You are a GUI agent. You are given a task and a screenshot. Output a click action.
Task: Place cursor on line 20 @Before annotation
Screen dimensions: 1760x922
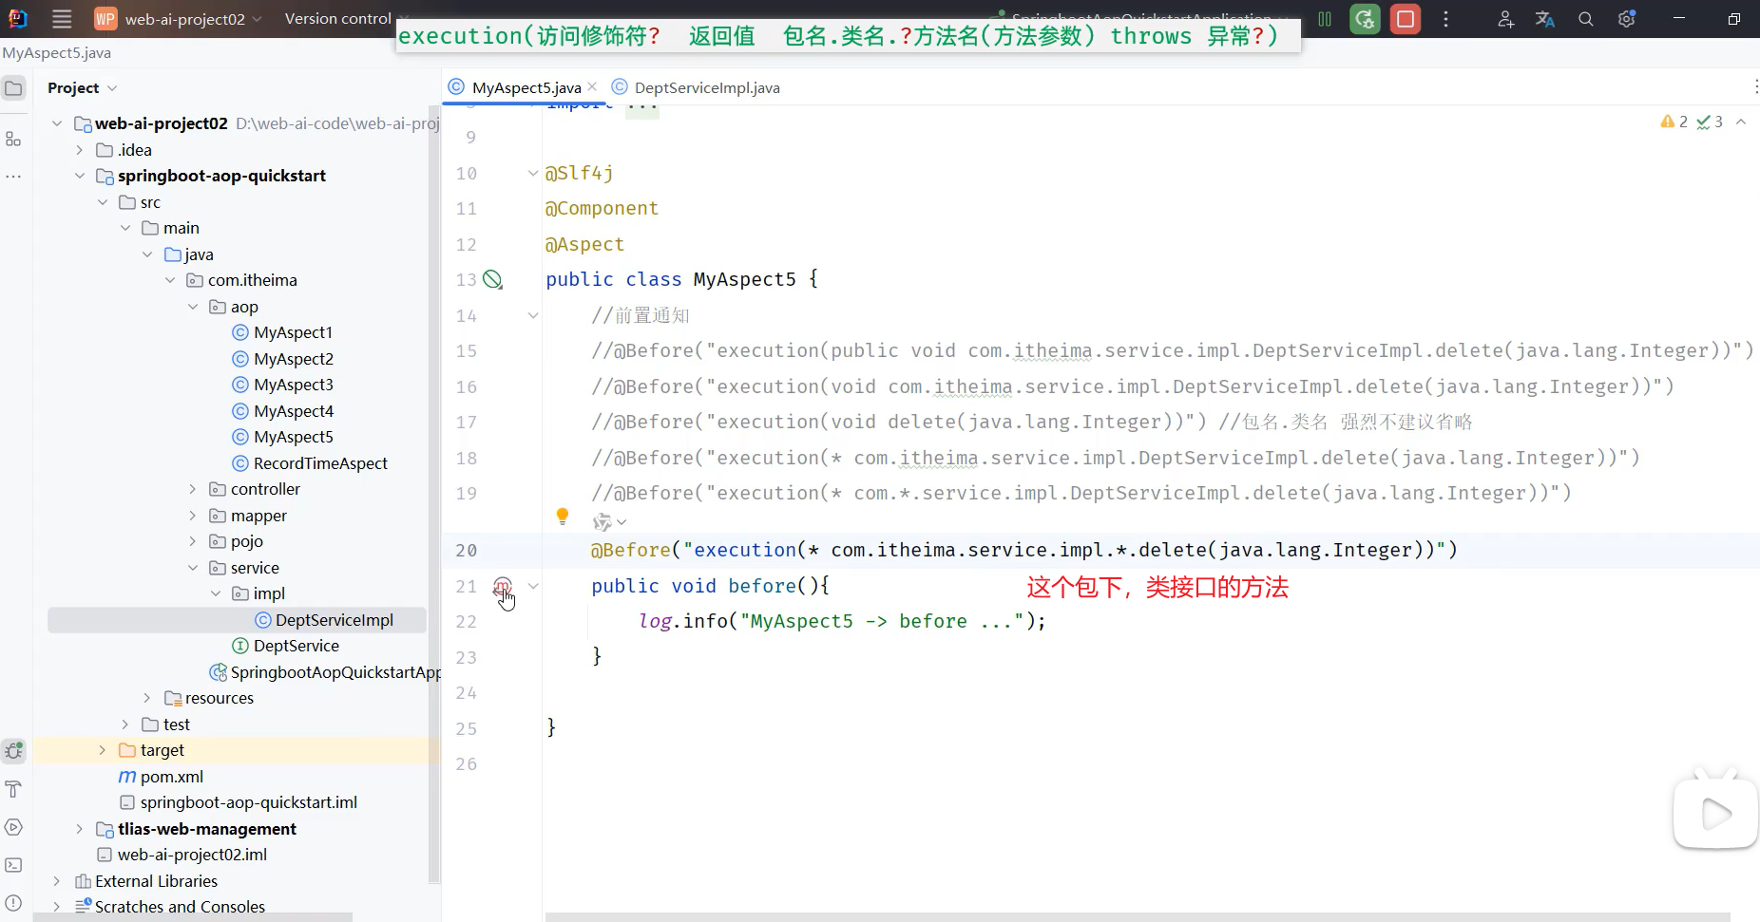pos(631,551)
